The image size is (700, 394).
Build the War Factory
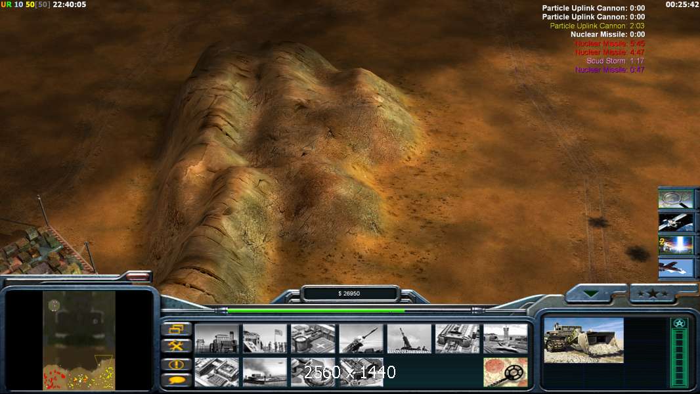pos(458,339)
